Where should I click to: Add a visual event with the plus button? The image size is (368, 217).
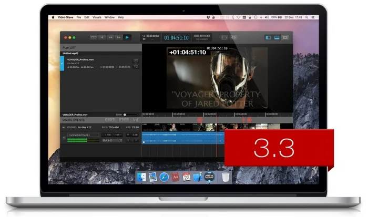point(121,120)
